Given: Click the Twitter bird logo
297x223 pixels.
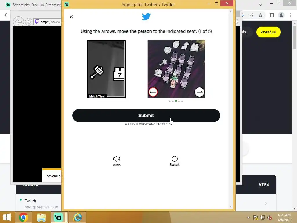Looking at the screenshot, I should coord(146,17).
